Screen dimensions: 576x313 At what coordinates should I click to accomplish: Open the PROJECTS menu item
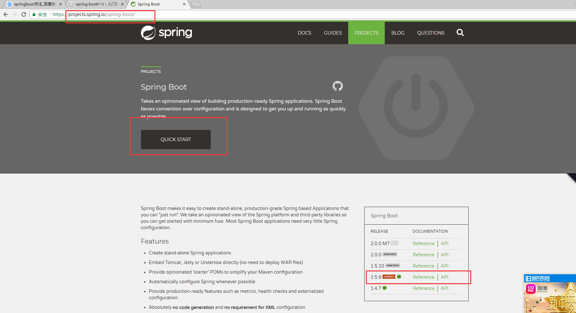click(x=366, y=33)
